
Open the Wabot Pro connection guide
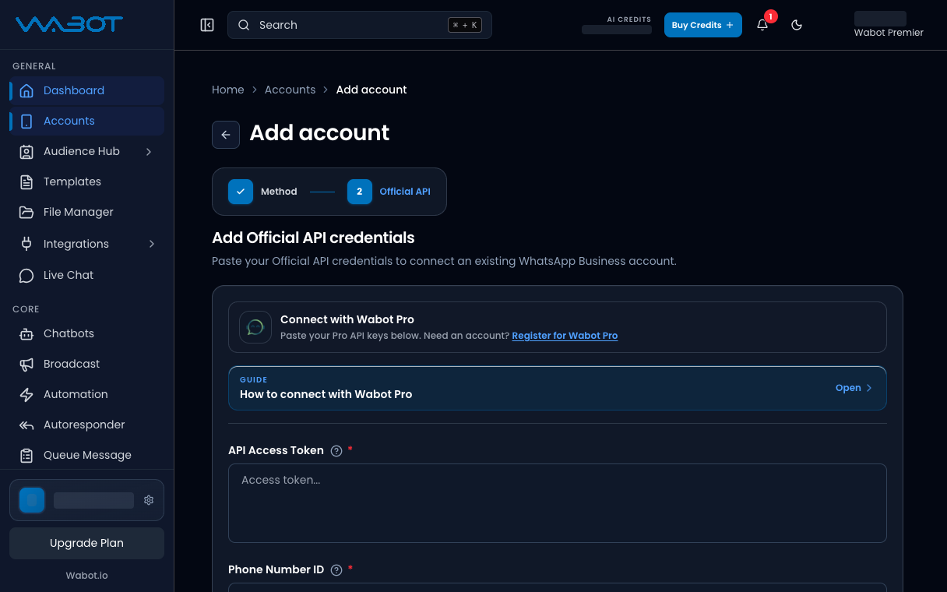pos(558,388)
